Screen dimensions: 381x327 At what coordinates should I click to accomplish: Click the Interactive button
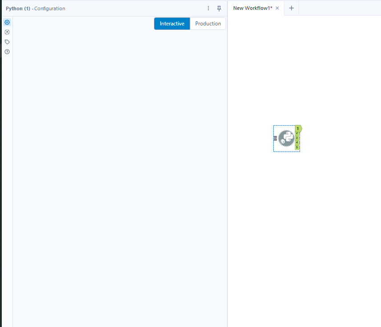click(x=172, y=24)
